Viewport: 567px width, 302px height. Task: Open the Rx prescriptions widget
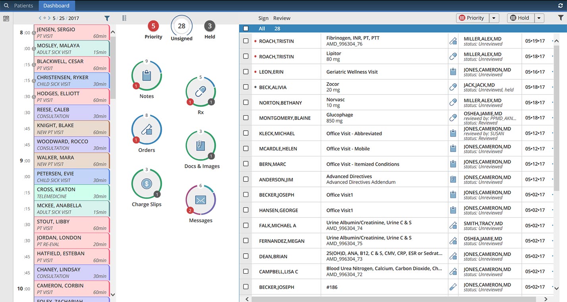200,91
